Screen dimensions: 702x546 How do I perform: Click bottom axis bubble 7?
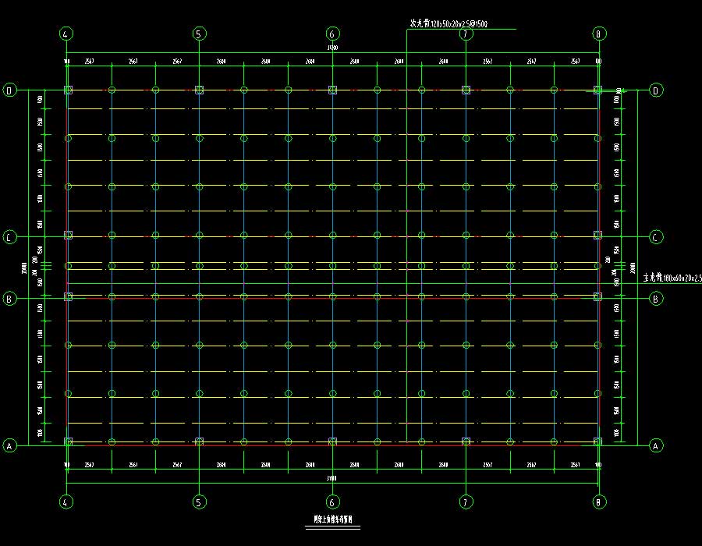pos(466,502)
